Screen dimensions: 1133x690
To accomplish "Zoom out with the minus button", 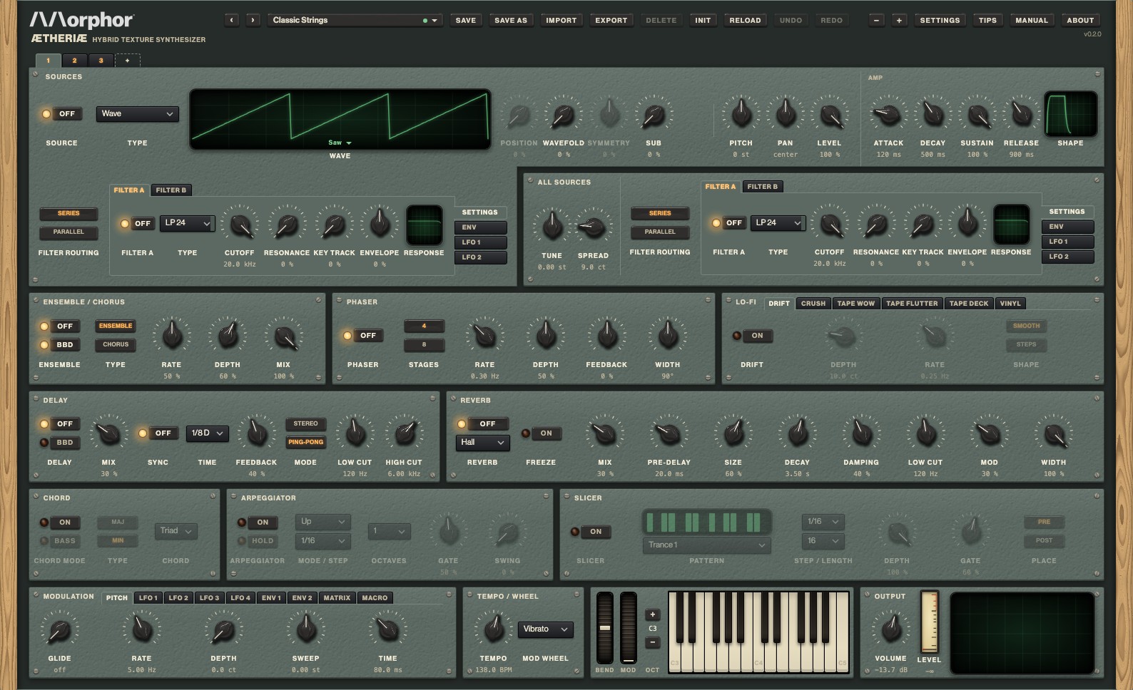I will point(876,20).
